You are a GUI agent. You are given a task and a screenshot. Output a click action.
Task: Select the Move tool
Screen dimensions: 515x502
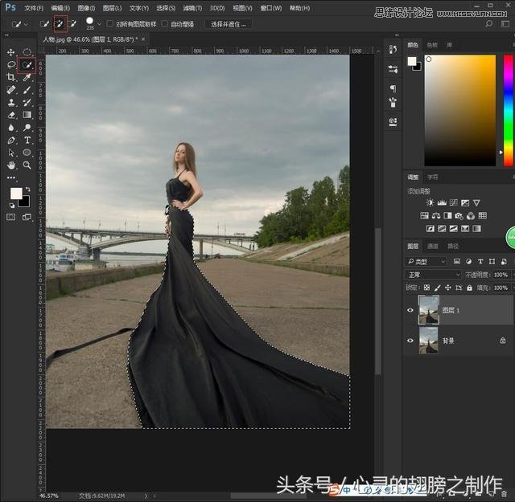[11, 52]
